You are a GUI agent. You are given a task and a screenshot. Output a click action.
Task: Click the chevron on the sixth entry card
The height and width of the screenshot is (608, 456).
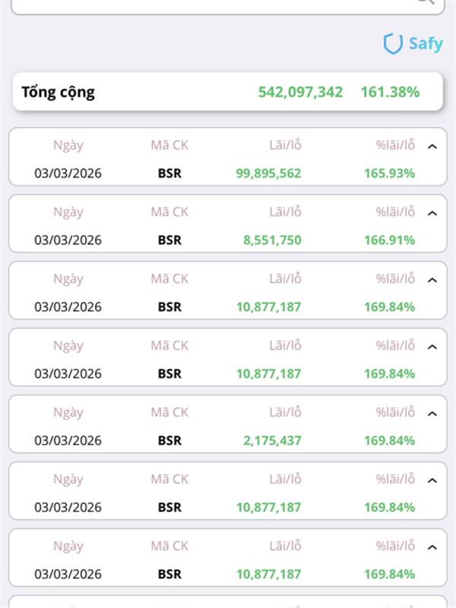click(x=432, y=480)
